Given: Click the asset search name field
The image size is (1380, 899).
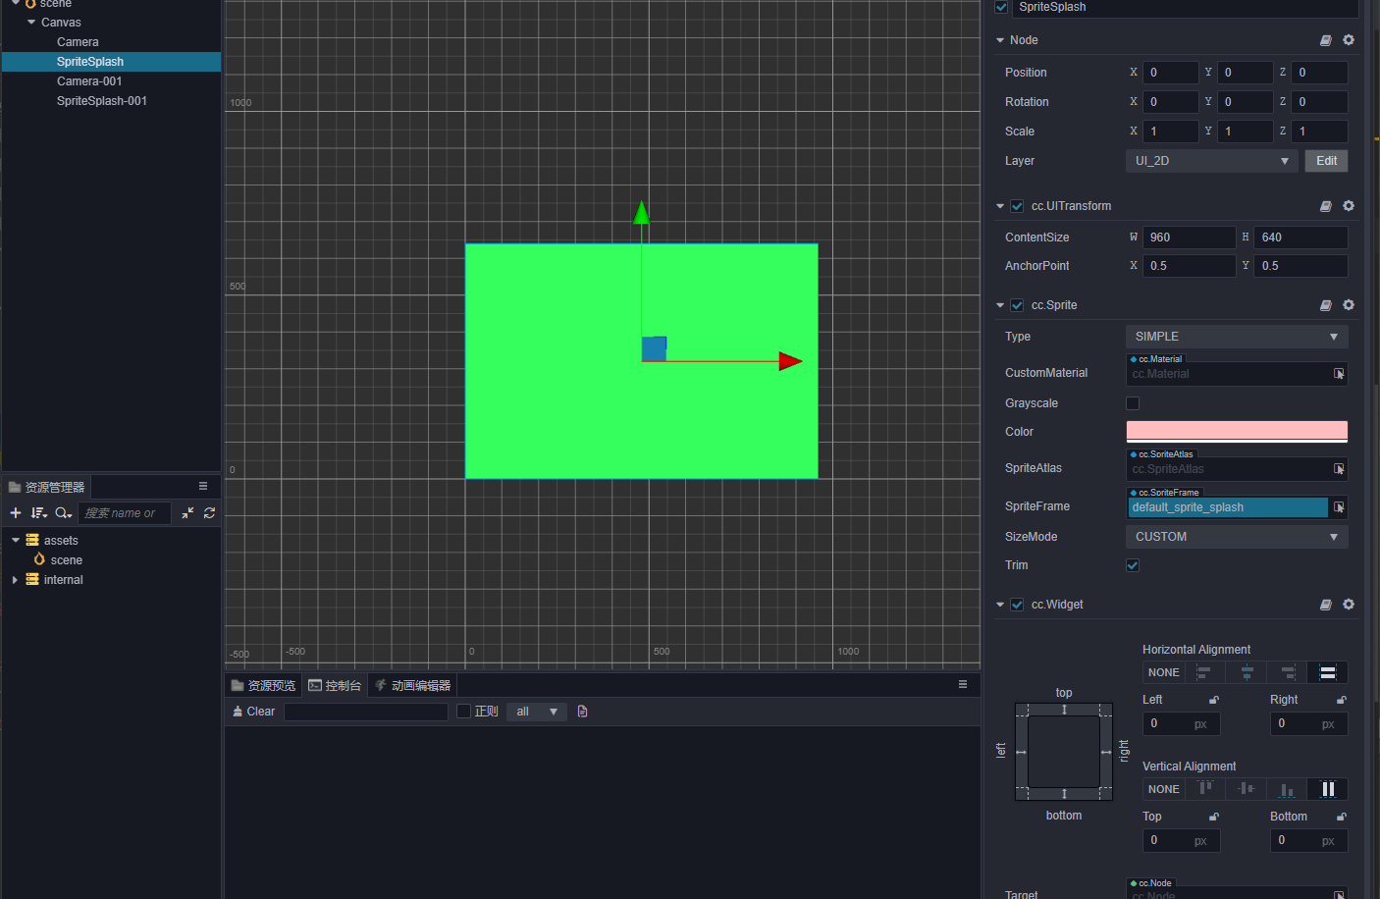Looking at the screenshot, I should [x=125, y=513].
